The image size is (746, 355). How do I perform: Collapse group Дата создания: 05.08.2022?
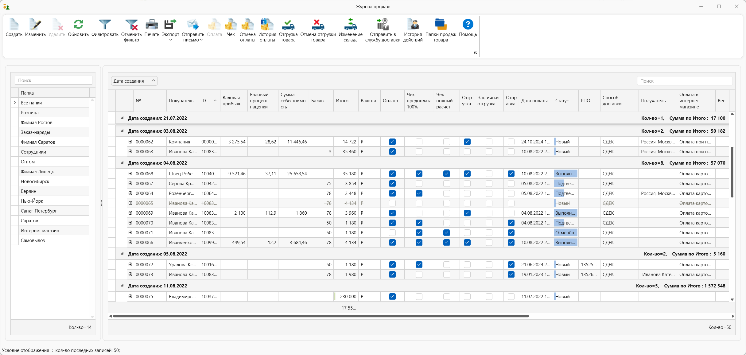pyautogui.click(x=122, y=254)
